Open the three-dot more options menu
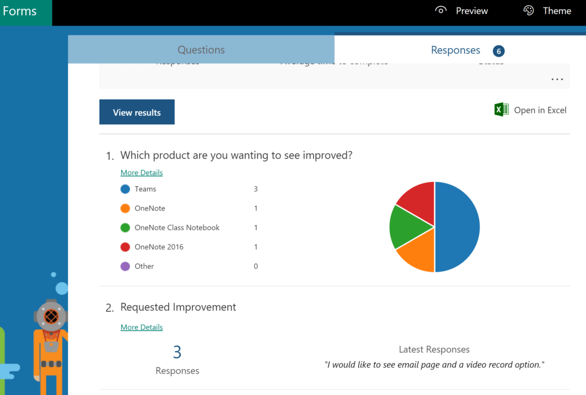 (557, 79)
